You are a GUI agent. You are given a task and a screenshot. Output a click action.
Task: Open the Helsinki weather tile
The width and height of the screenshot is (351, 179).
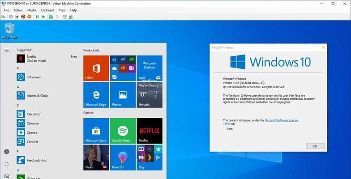pyautogui.click(x=150, y=95)
